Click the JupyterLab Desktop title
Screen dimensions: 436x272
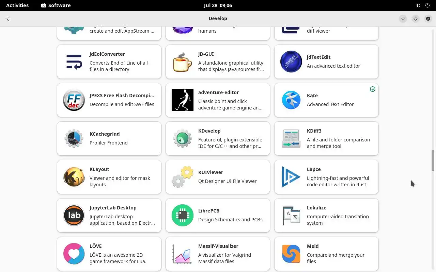(x=113, y=208)
